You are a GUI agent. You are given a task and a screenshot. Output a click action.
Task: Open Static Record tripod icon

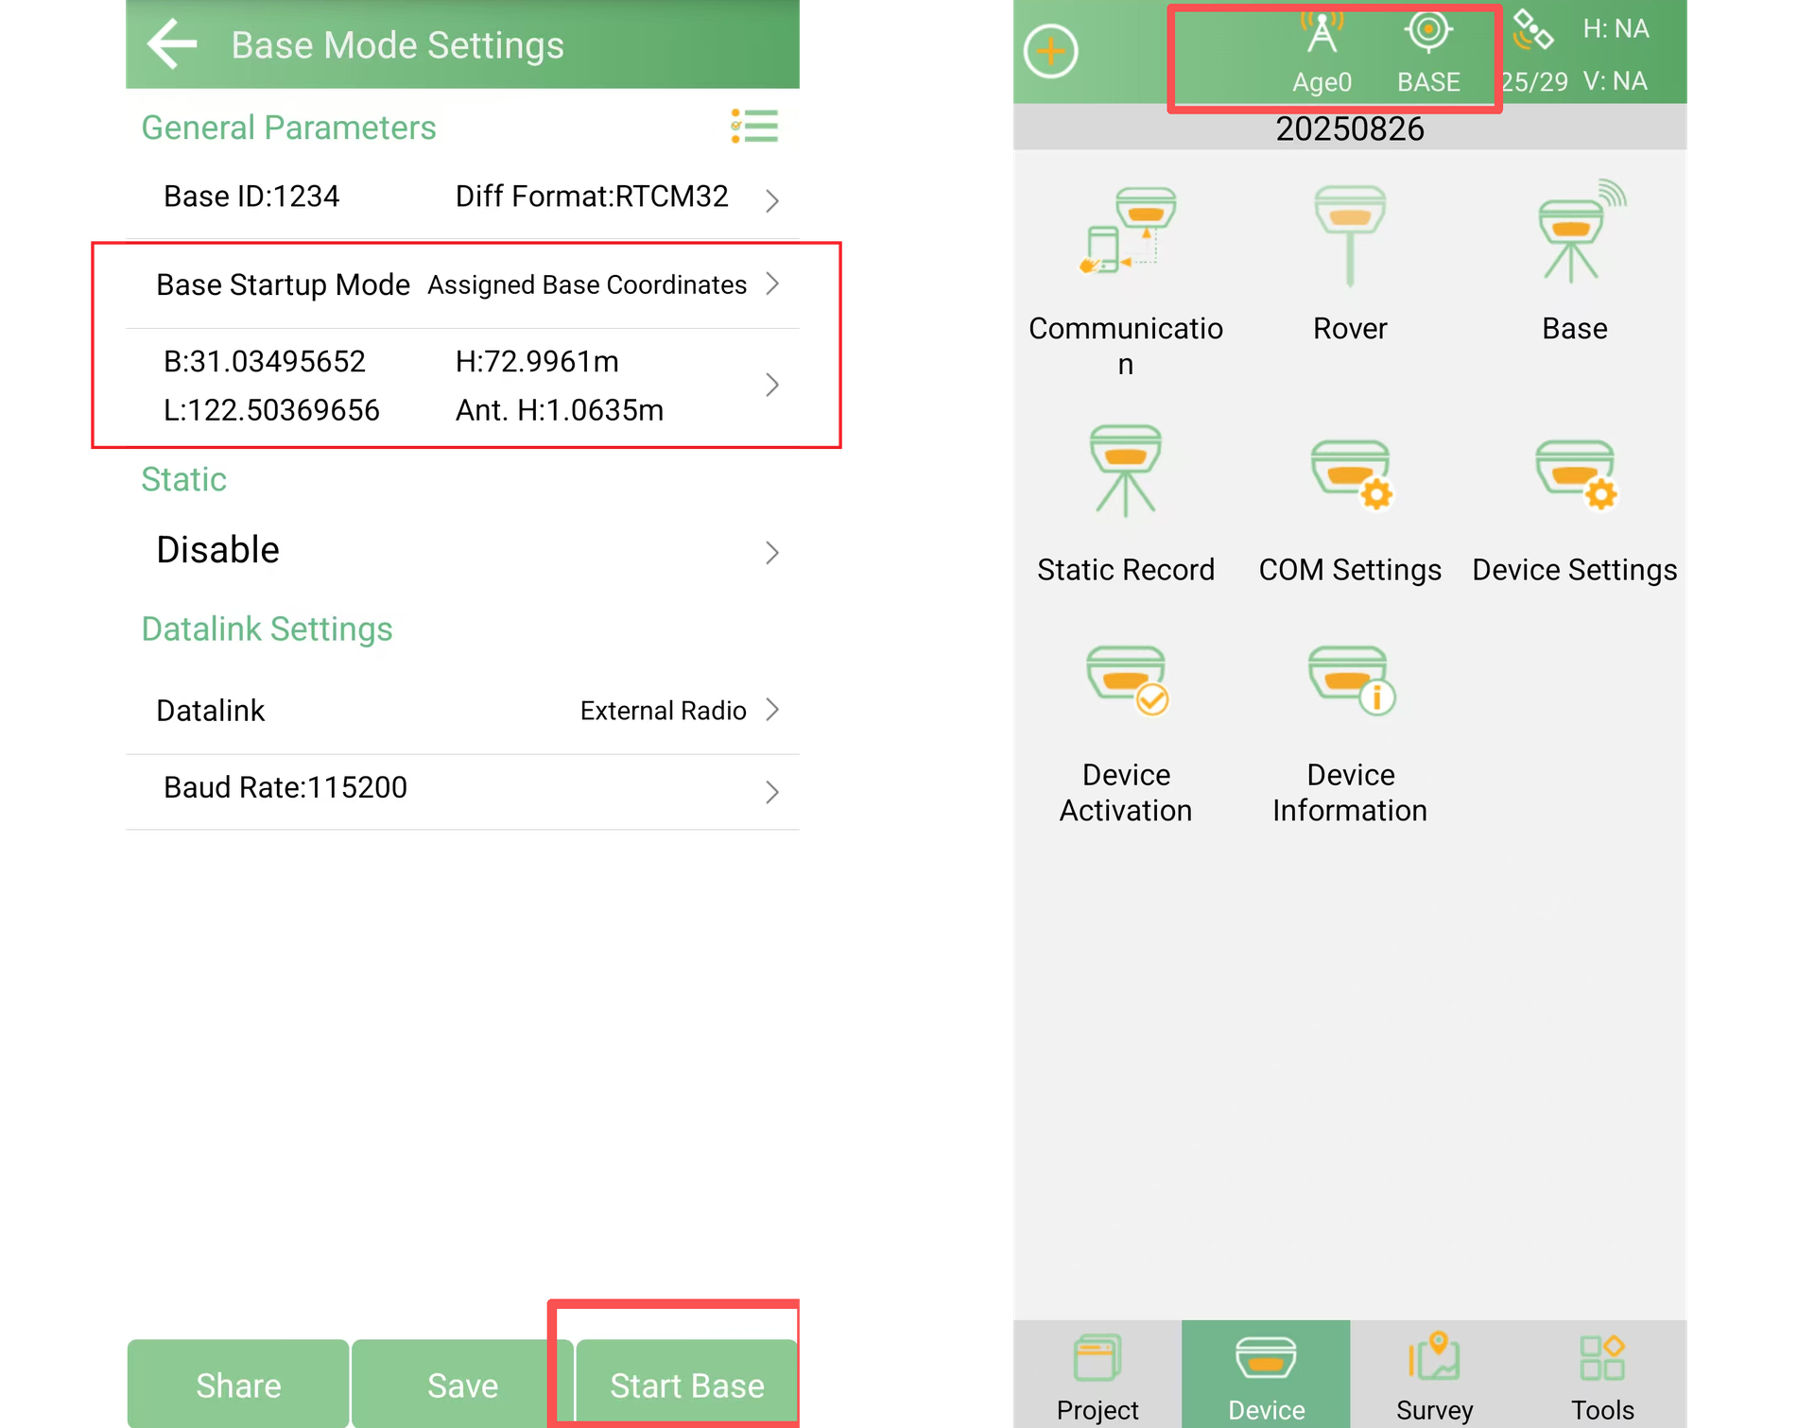[x=1125, y=471]
